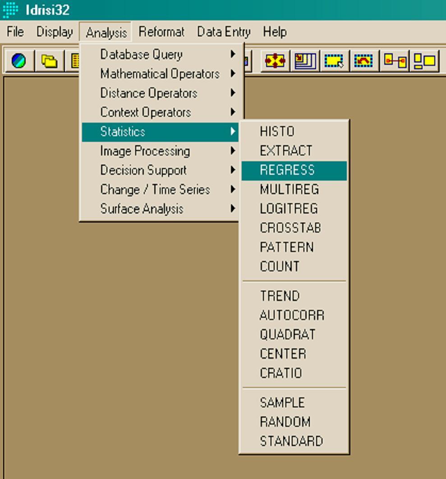Expand the Mathematical Operators submenu

click(161, 73)
